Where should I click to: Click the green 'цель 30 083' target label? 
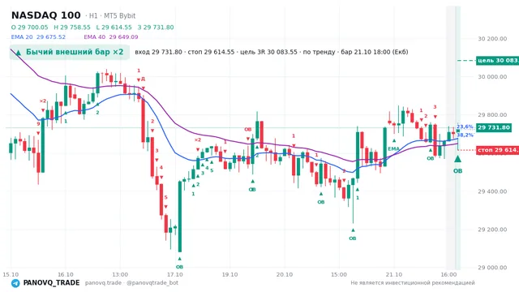[497, 61]
